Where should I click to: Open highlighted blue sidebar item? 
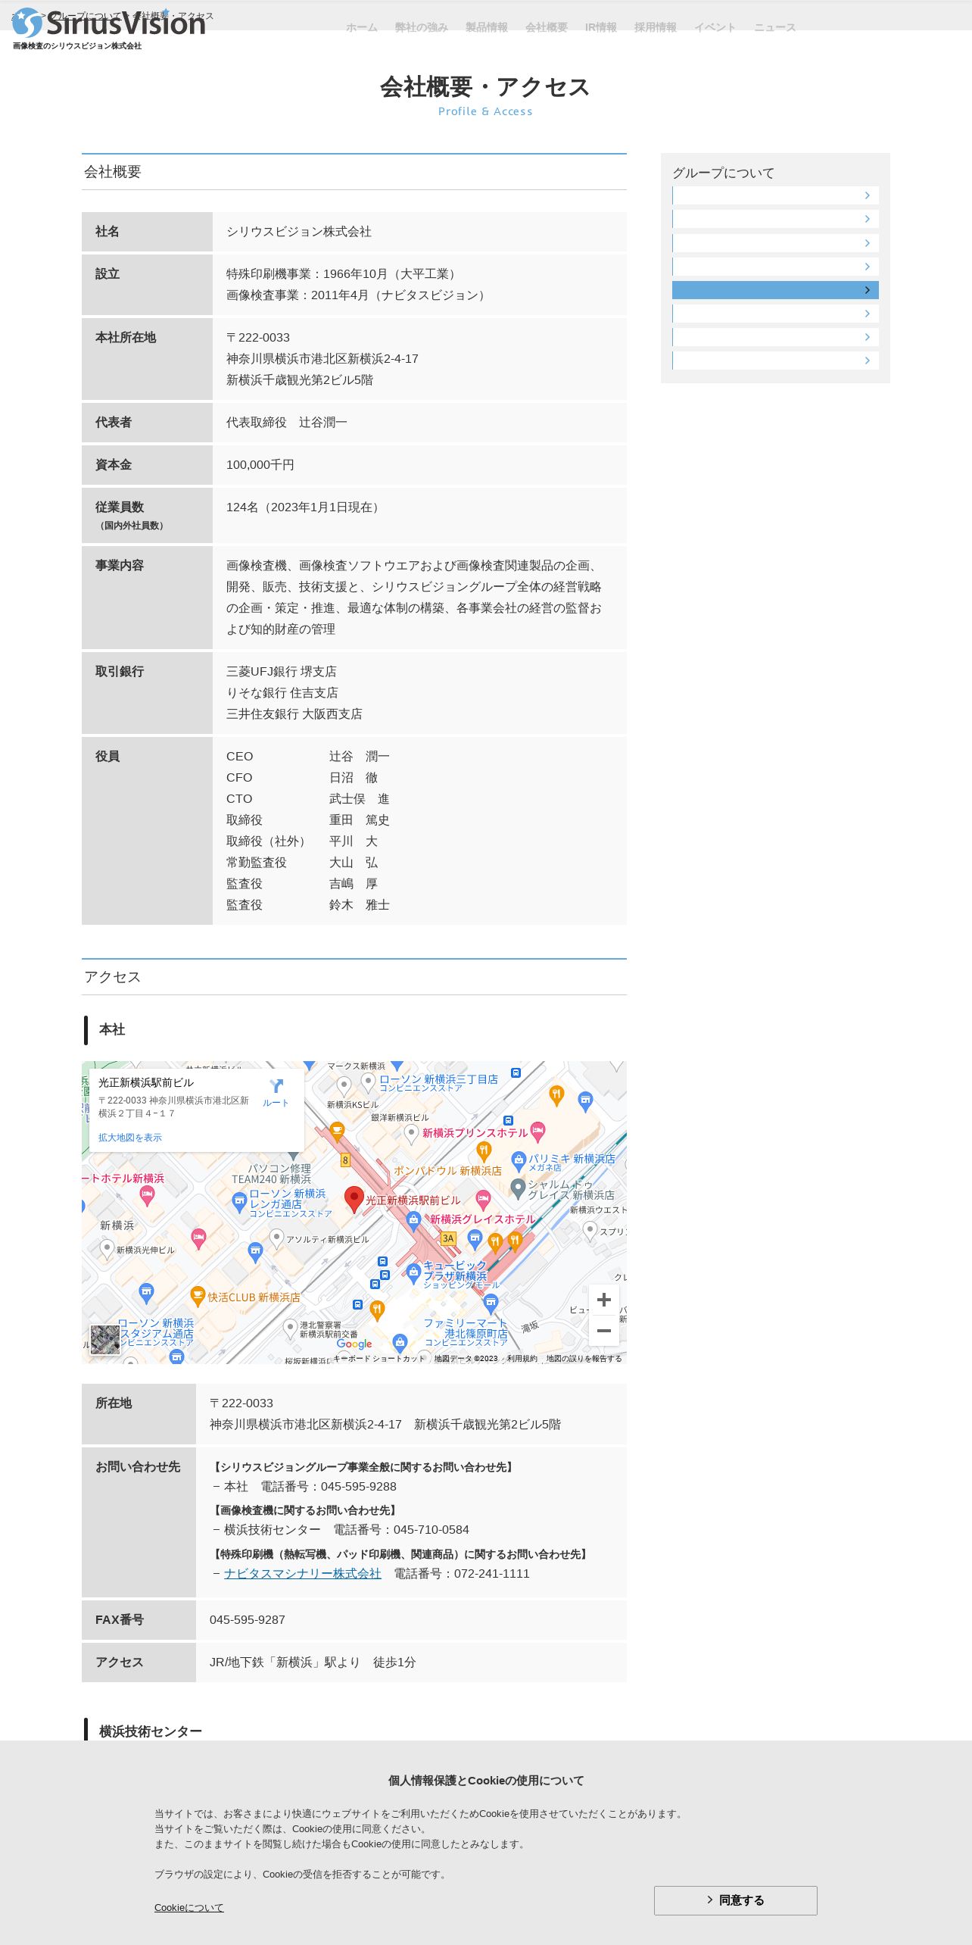775,290
